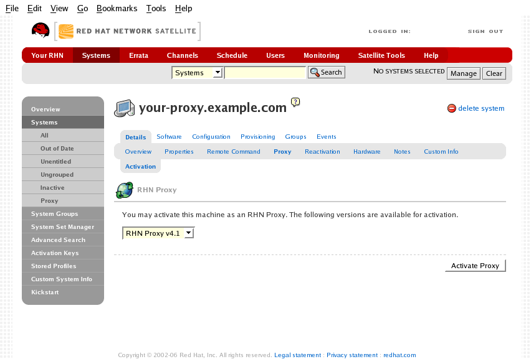531x359 pixels.
Task: Open the Custom Info subtab
Action: coord(441,151)
